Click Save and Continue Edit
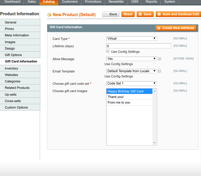201x176 pixels. 178,14
